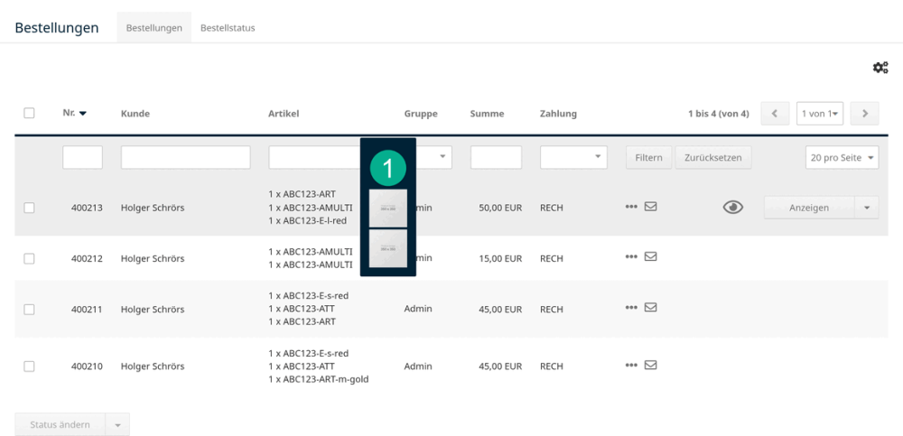The width and height of the screenshot is (903, 436).
Task: Click the Zurücksetzen button
Action: pos(713,157)
